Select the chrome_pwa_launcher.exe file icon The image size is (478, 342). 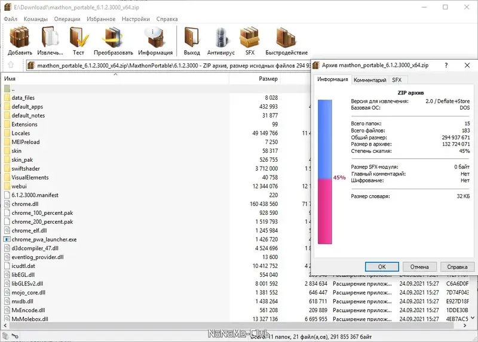click(7, 239)
